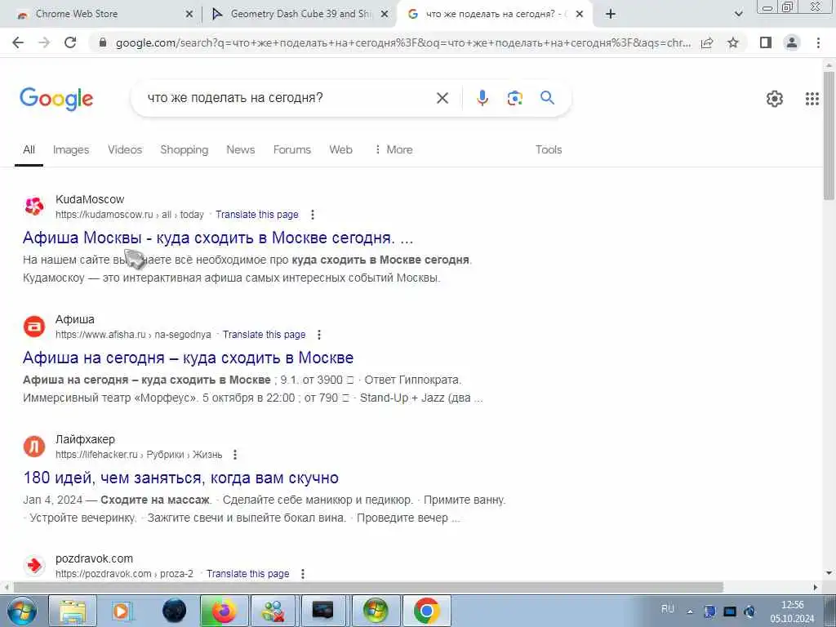Open the media player taskbar icon
The width and height of the screenshot is (836, 627).
pyautogui.click(x=122, y=611)
